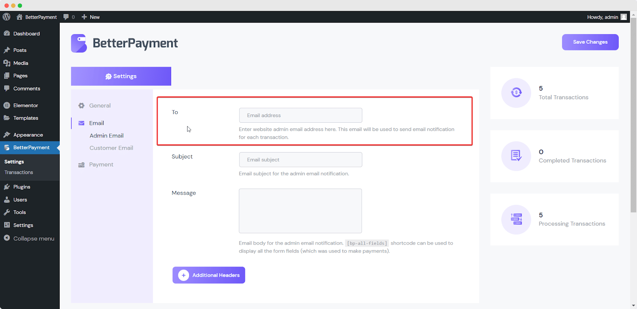The width and height of the screenshot is (637, 309).
Task: Open the comments bubble icon in admin bar
Action: [66, 17]
